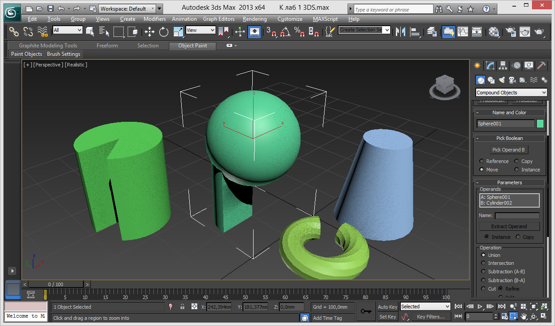The height and width of the screenshot is (326, 555).
Task: Click the Use Pivot Point Center icon
Action: tap(223, 31)
